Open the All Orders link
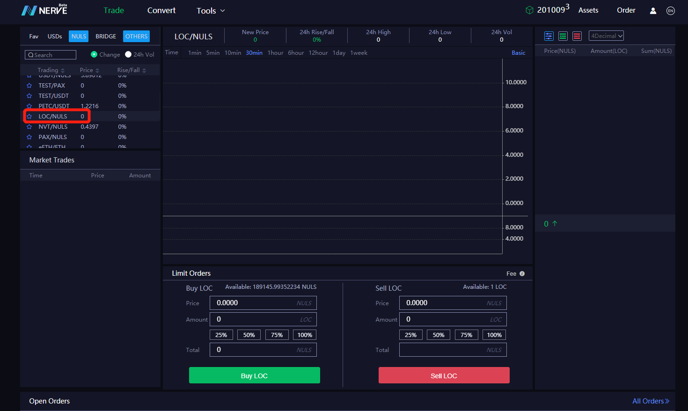This screenshot has width=688, height=411. [651, 401]
